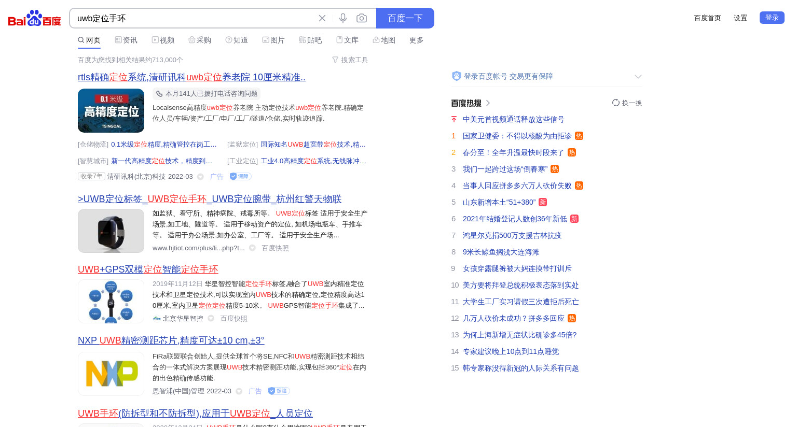797x427 pixels.
Task: Switch to the 资讯 tab
Action: (126, 40)
